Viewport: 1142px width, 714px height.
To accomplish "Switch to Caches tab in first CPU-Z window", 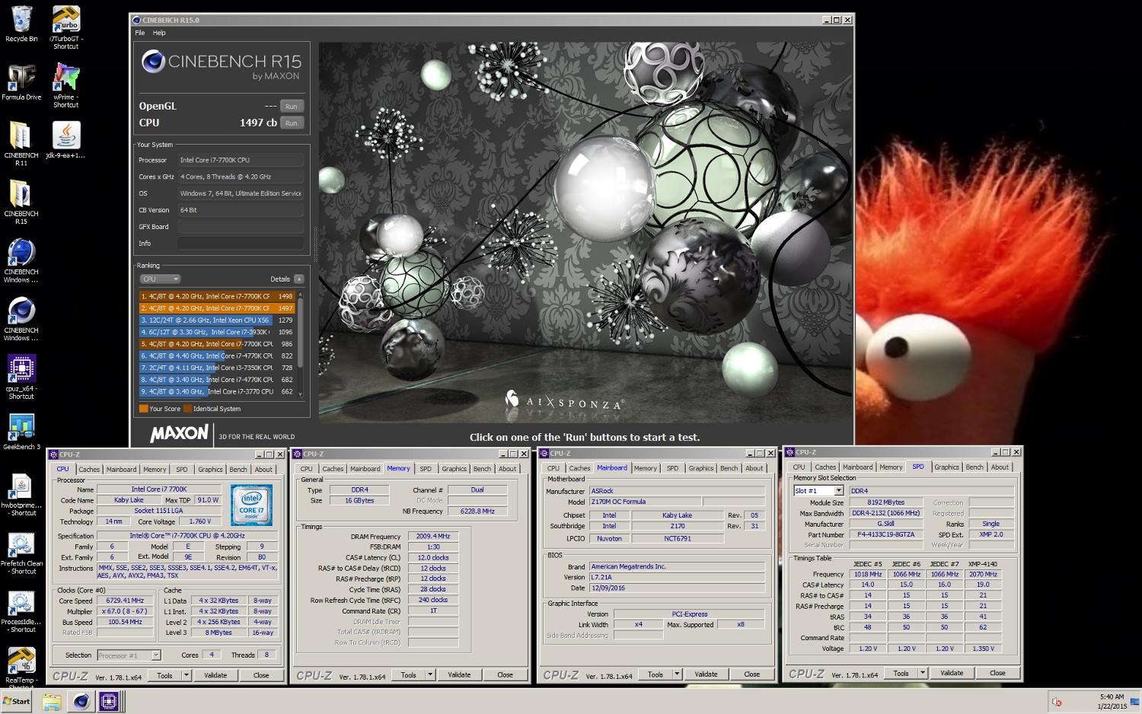I will (x=89, y=470).
